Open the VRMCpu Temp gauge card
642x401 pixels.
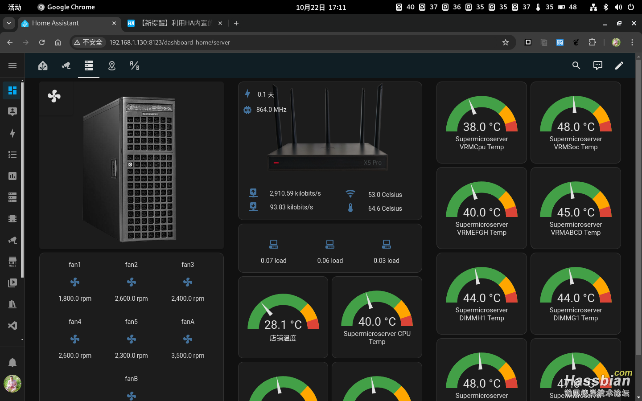[x=481, y=123]
